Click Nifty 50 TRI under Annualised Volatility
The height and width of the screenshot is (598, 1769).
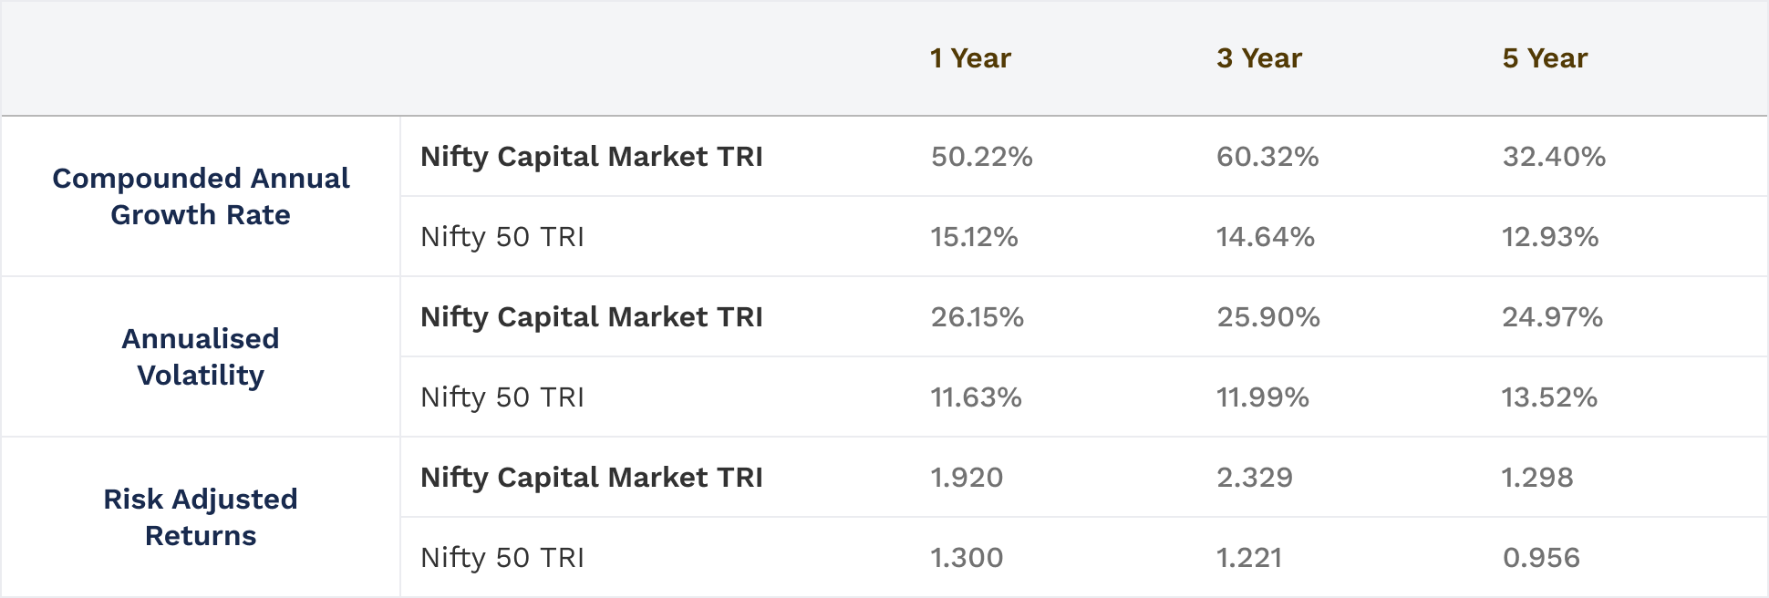(502, 397)
